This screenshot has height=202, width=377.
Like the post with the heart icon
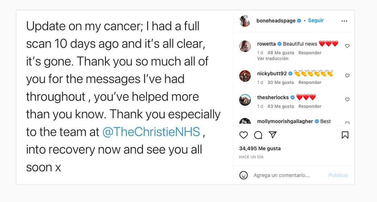(x=244, y=135)
